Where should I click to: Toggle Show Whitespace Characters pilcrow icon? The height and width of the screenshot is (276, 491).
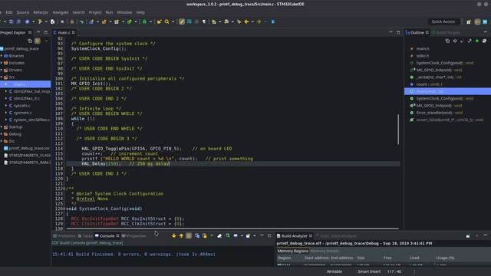[x=204, y=21]
